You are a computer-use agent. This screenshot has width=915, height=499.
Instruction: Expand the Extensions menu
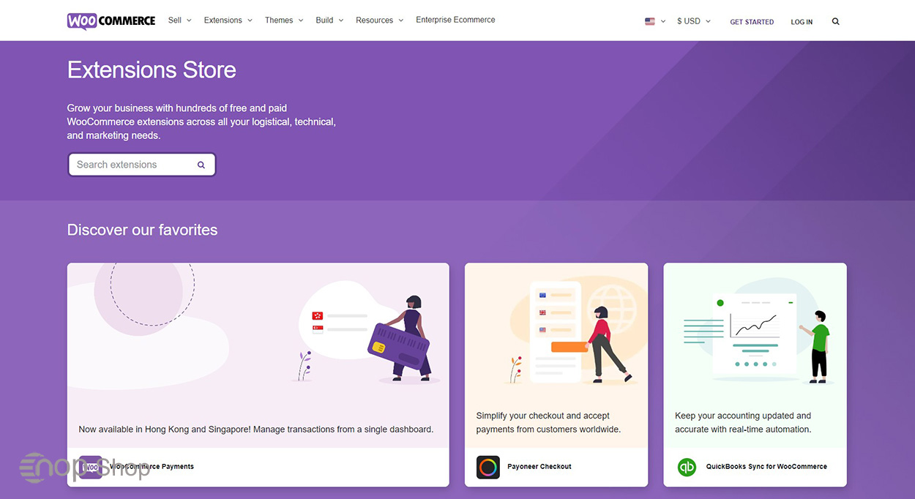(x=228, y=20)
